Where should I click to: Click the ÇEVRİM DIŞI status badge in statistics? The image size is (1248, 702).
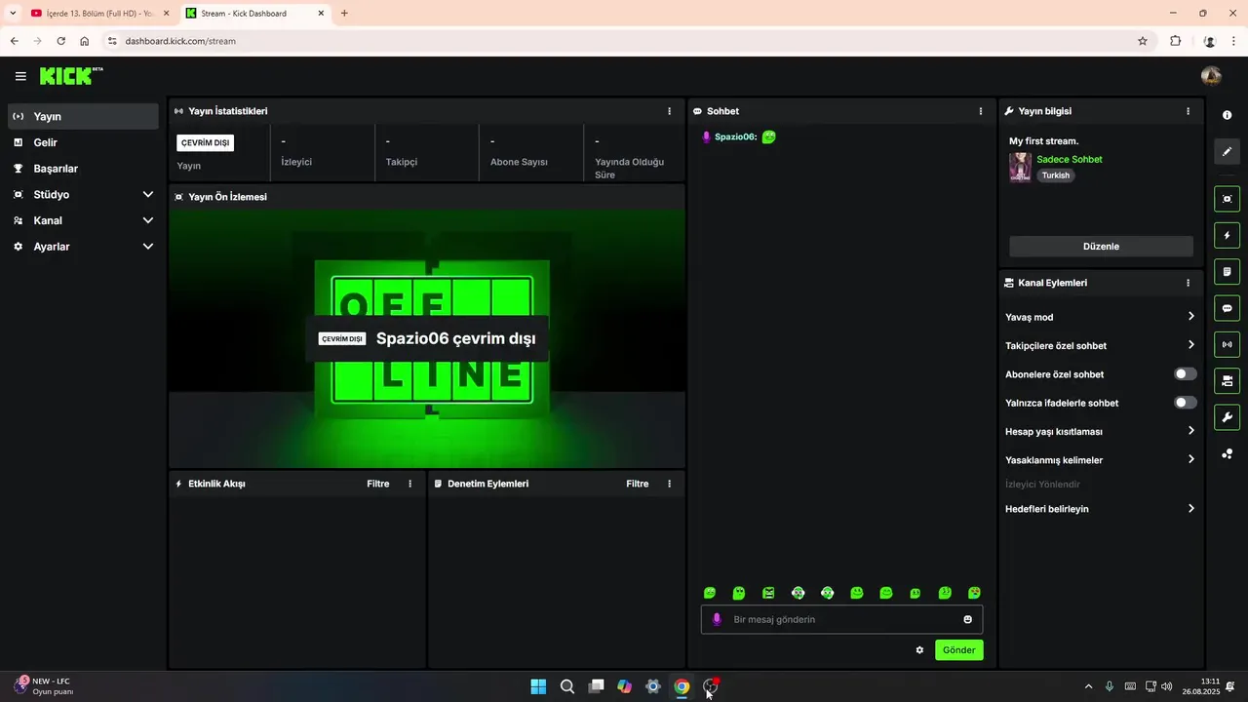click(x=205, y=142)
